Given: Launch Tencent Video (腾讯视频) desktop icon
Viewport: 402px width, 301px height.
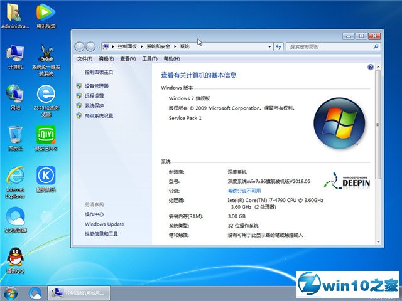Looking at the screenshot, I should (46, 16).
